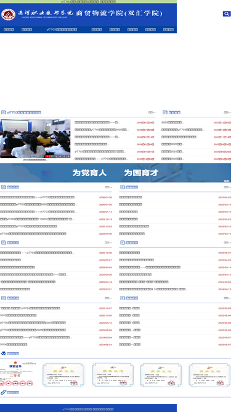Click the chain link icon near the footer
231x412 pixels.
[x=4, y=392]
